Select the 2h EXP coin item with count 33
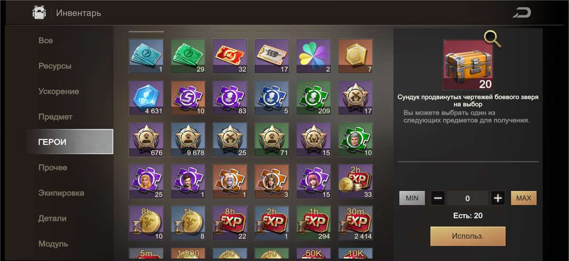Image resolution: width=569 pixels, height=261 pixels. pyautogui.click(x=355, y=182)
